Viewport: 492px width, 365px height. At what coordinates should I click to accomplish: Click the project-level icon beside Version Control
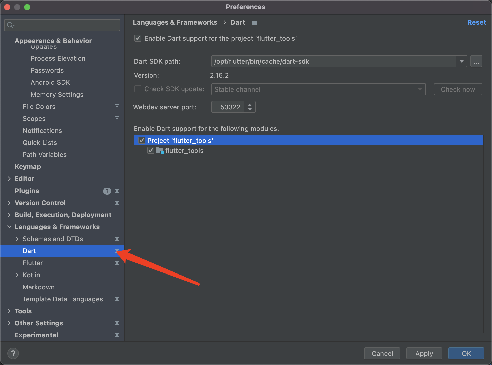[x=117, y=203]
